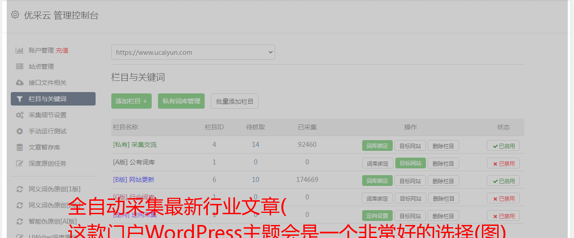Click the refresh icon for 智能伪原创[AI版]

pos(19,221)
